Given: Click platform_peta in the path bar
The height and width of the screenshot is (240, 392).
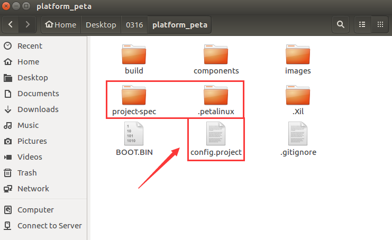Looking at the screenshot, I should click(180, 24).
